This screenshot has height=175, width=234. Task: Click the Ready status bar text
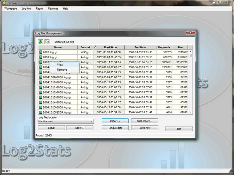point(6,171)
